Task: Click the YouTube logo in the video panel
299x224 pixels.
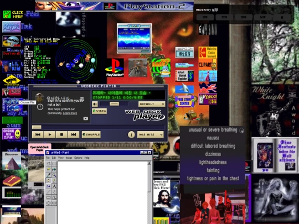Action: point(86,118)
